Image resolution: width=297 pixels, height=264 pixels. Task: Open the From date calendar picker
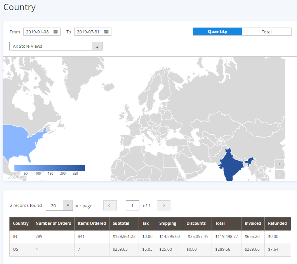point(56,32)
